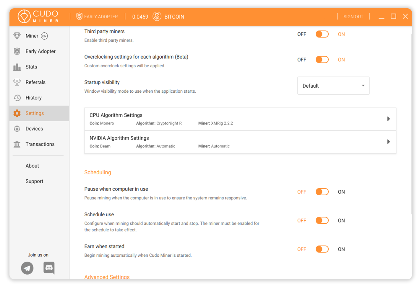This screenshot has height=290, width=420.
Task: Click the Settings gear icon
Action: tap(17, 113)
